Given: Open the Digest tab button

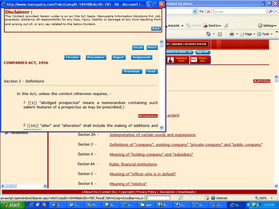Looking at the screenshot, I should pos(118,57).
